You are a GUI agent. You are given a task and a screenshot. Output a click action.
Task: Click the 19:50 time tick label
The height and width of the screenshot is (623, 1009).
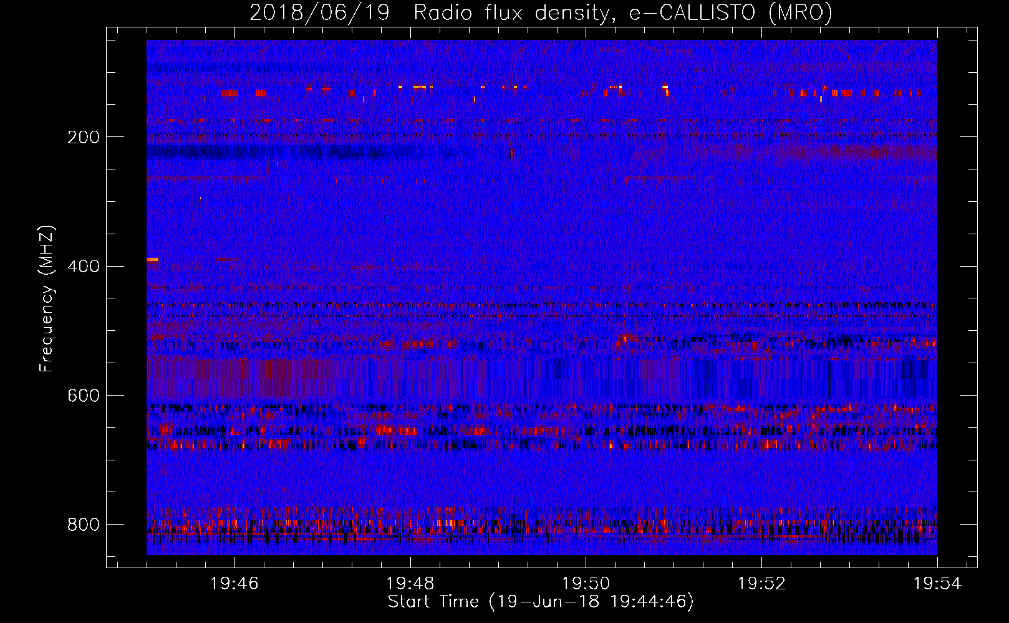coord(586,583)
